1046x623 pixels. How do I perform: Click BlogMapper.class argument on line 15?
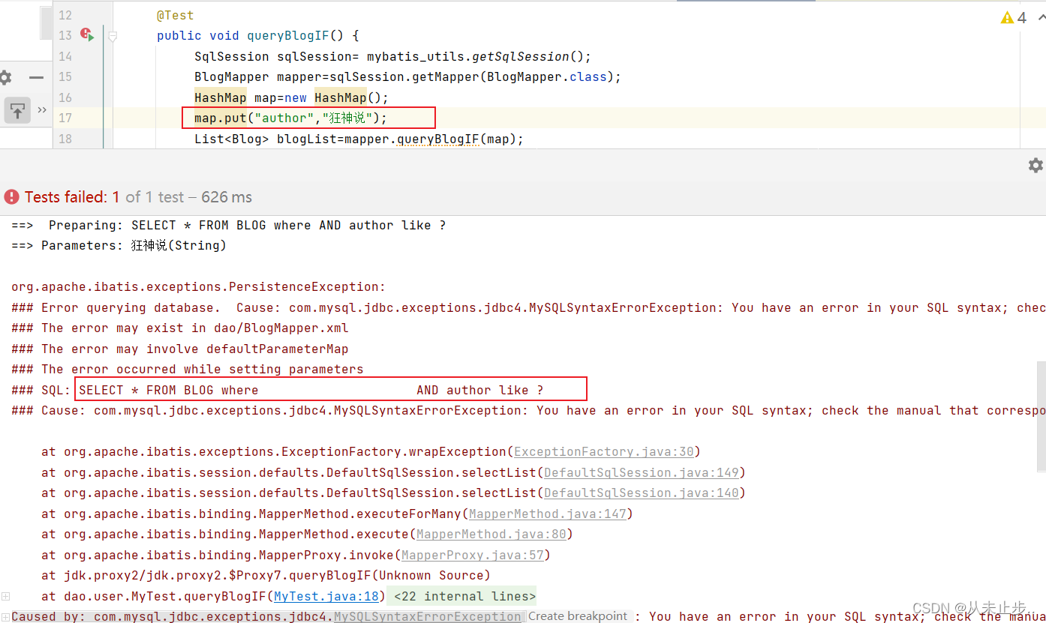coord(546,76)
